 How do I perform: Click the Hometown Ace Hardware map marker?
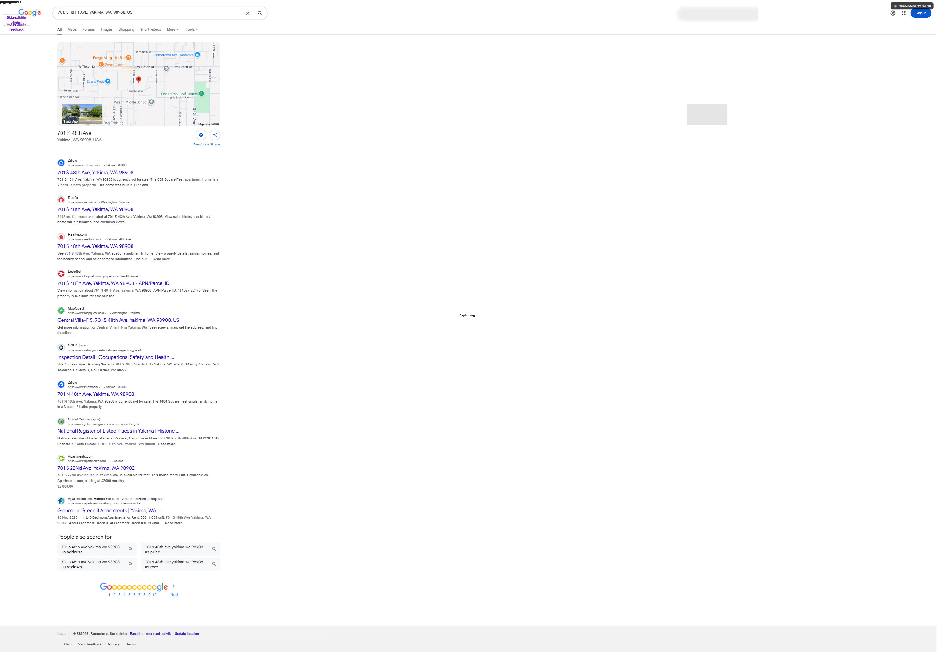pos(197,55)
